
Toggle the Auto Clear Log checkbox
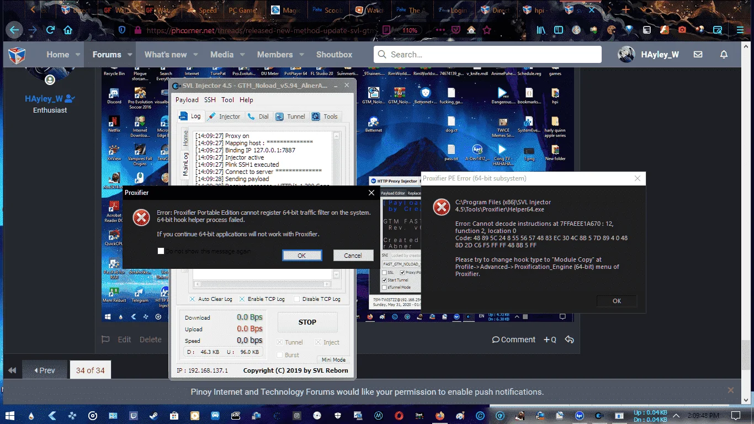[x=192, y=299]
